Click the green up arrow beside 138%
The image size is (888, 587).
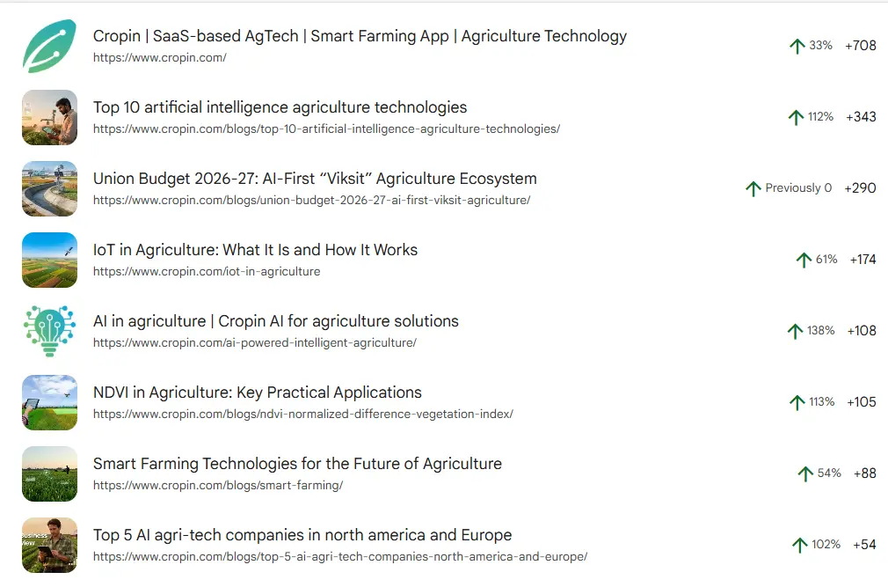pos(795,331)
